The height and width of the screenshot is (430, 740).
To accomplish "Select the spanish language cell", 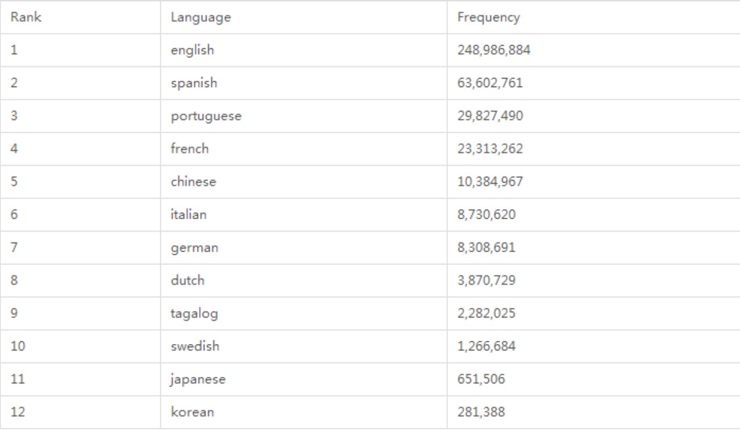I will coord(194,83).
